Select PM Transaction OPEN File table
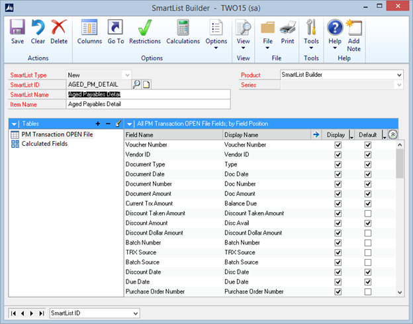Viewport: 413px width, 324px height. (x=57, y=135)
